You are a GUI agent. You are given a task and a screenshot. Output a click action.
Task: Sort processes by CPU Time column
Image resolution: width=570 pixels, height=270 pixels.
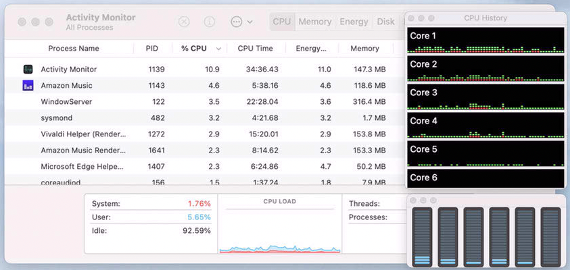[x=255, y=49]
